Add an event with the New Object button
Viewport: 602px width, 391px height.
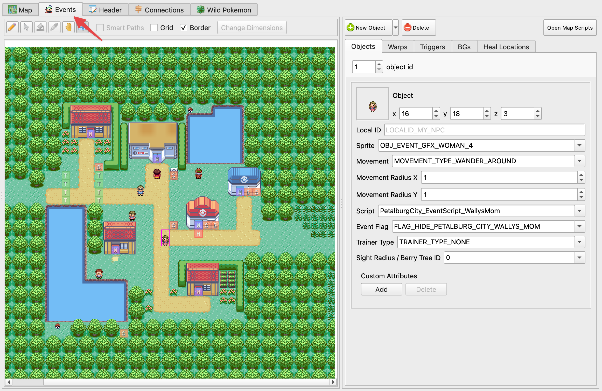(368, 27)
